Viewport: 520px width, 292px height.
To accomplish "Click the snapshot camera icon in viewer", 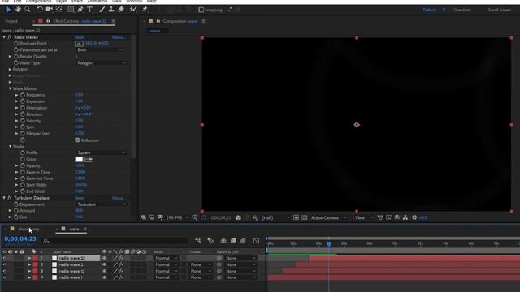I will pyautogui.click(x=238, y=217).
